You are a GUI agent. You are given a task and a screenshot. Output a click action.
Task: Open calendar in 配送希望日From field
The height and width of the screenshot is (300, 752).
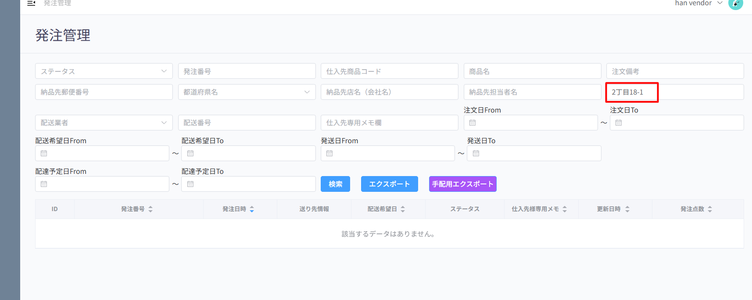click(x=44, y=154)
